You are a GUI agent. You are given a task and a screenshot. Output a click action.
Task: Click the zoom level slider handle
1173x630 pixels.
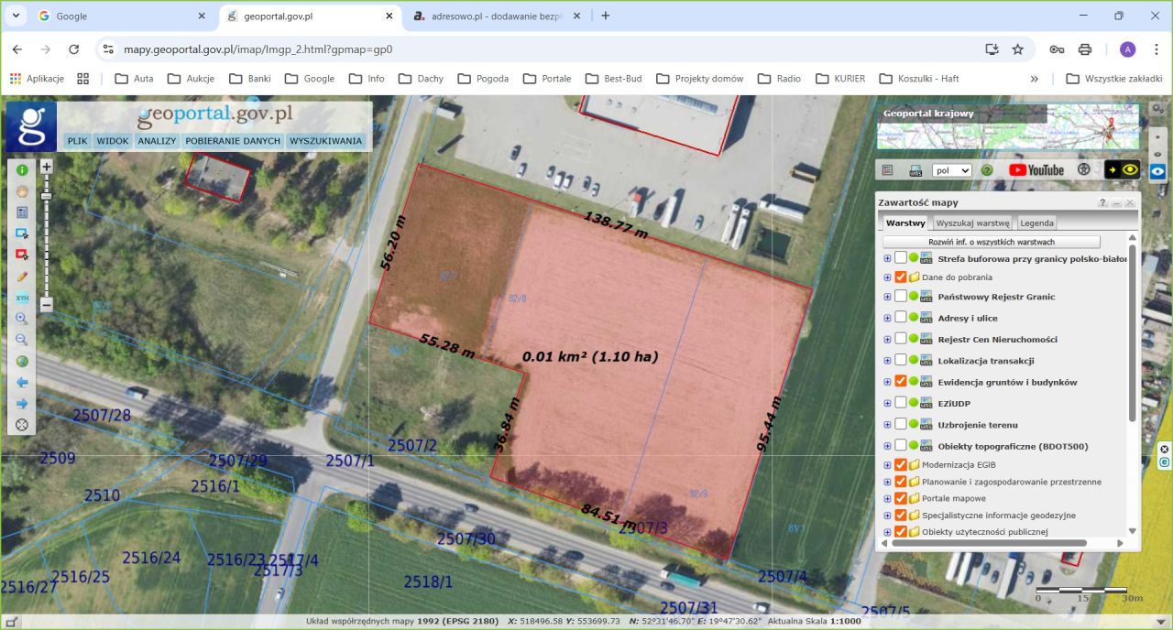click(x=47, y=196)
